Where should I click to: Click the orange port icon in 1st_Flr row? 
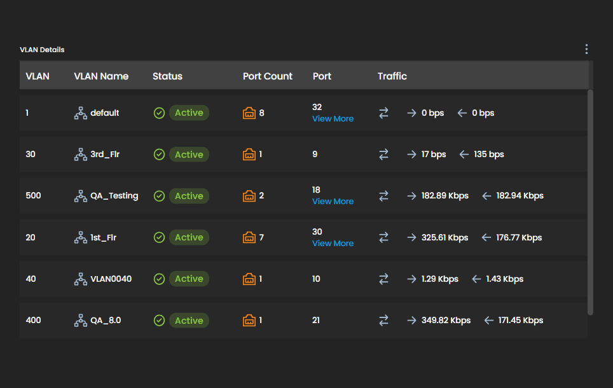[249, 237]
